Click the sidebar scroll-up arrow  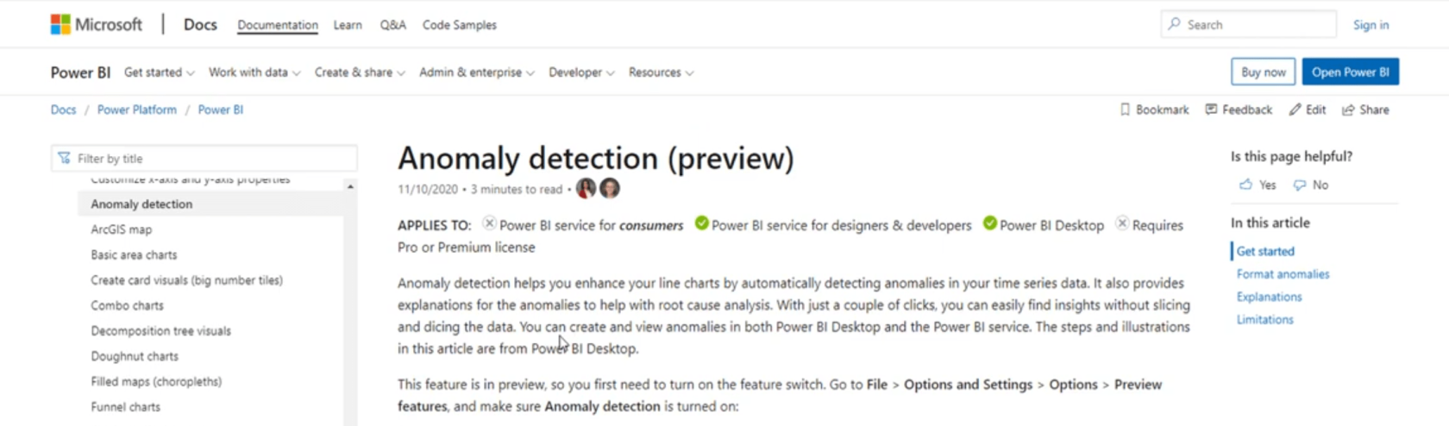click(x=350, y=186)
